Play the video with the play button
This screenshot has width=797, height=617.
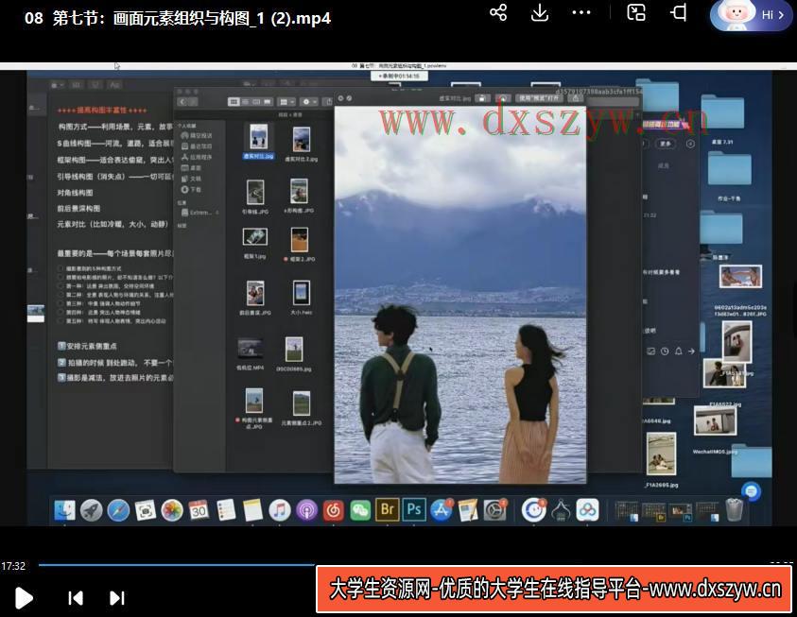click(x=24, y=598)
